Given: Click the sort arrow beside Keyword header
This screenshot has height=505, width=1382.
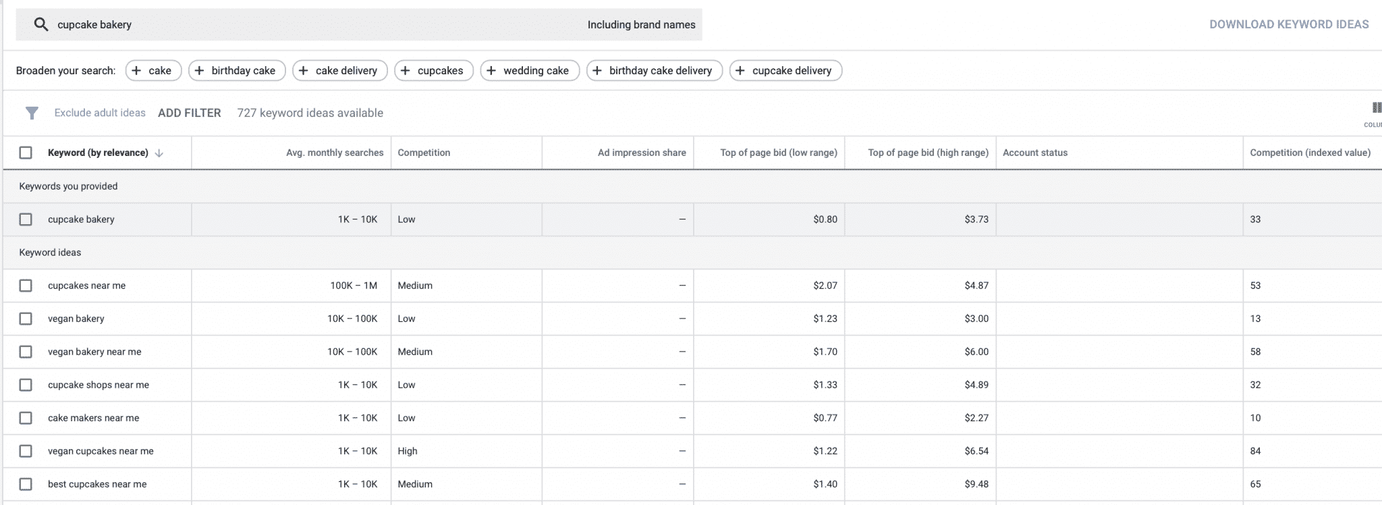Looking at the screenshot, I should (x=159, y=153).
